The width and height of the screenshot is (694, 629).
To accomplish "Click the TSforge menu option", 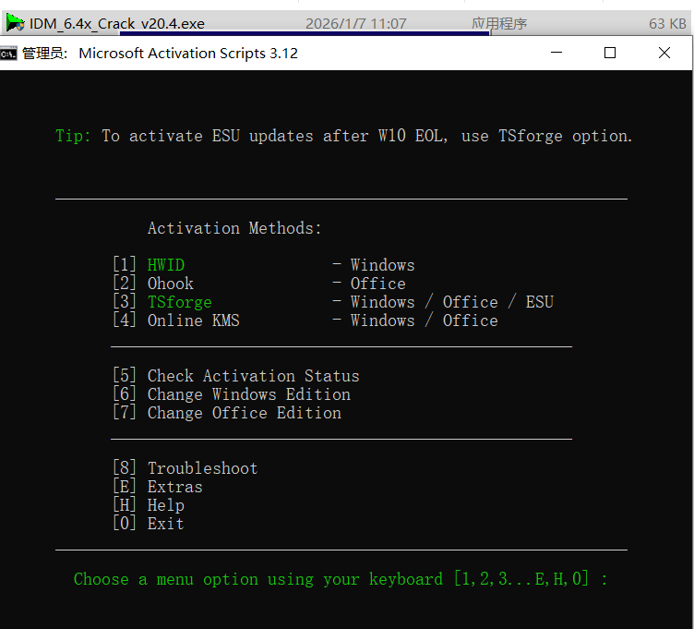I will tap(180, 302).
